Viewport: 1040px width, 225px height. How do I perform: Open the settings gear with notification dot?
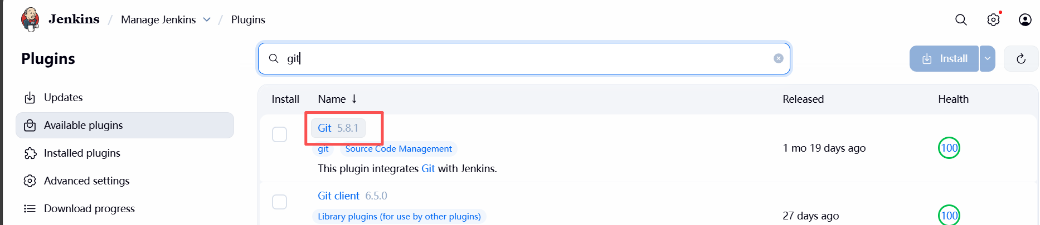click(x=993, y=20)
